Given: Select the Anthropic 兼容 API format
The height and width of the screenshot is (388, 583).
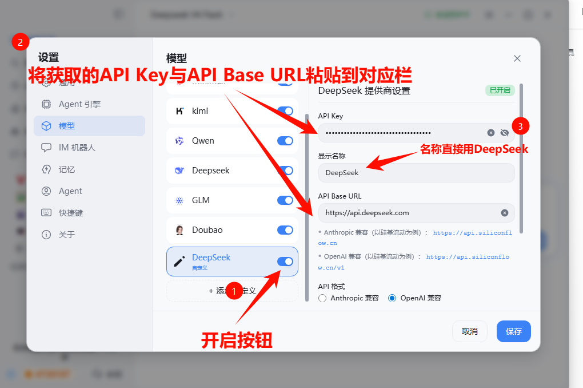Looking at the screenshot, I should click(322, 298).
